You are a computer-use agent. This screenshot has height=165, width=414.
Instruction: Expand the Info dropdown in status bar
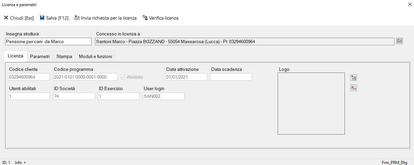click(x=20, y=163)
